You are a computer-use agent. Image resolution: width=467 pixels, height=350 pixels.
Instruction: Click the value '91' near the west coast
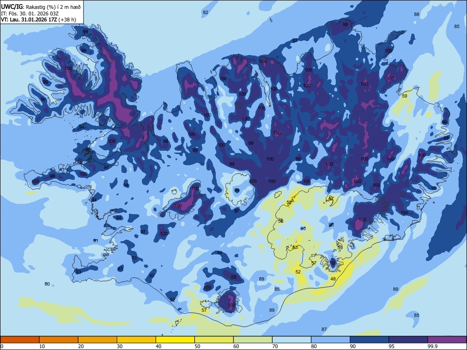tap(96, 240)
